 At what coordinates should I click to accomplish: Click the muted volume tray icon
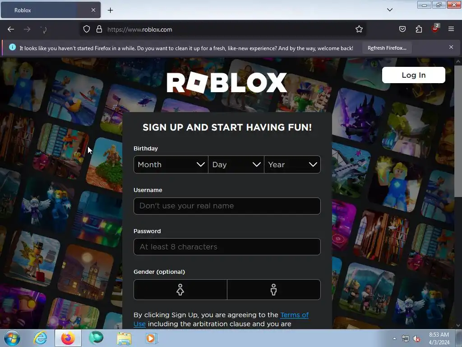point(416,339)
